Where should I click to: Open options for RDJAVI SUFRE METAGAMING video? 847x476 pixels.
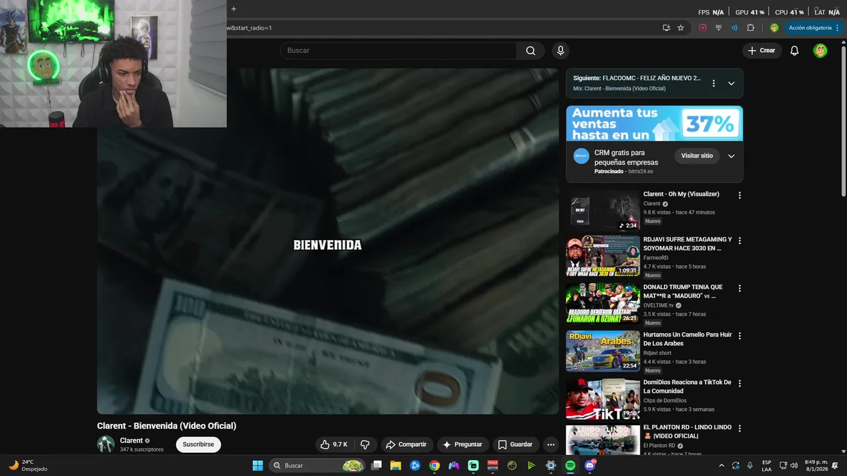pos(740,241)
